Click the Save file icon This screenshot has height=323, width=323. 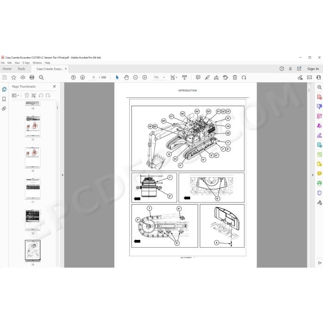tap(5, 78)
